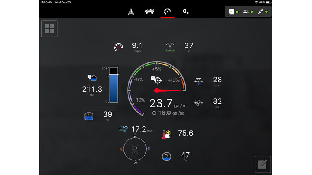This screenshot has height=175, width=312.
Task: Click the connected users status icon
Action: point(246,11)
